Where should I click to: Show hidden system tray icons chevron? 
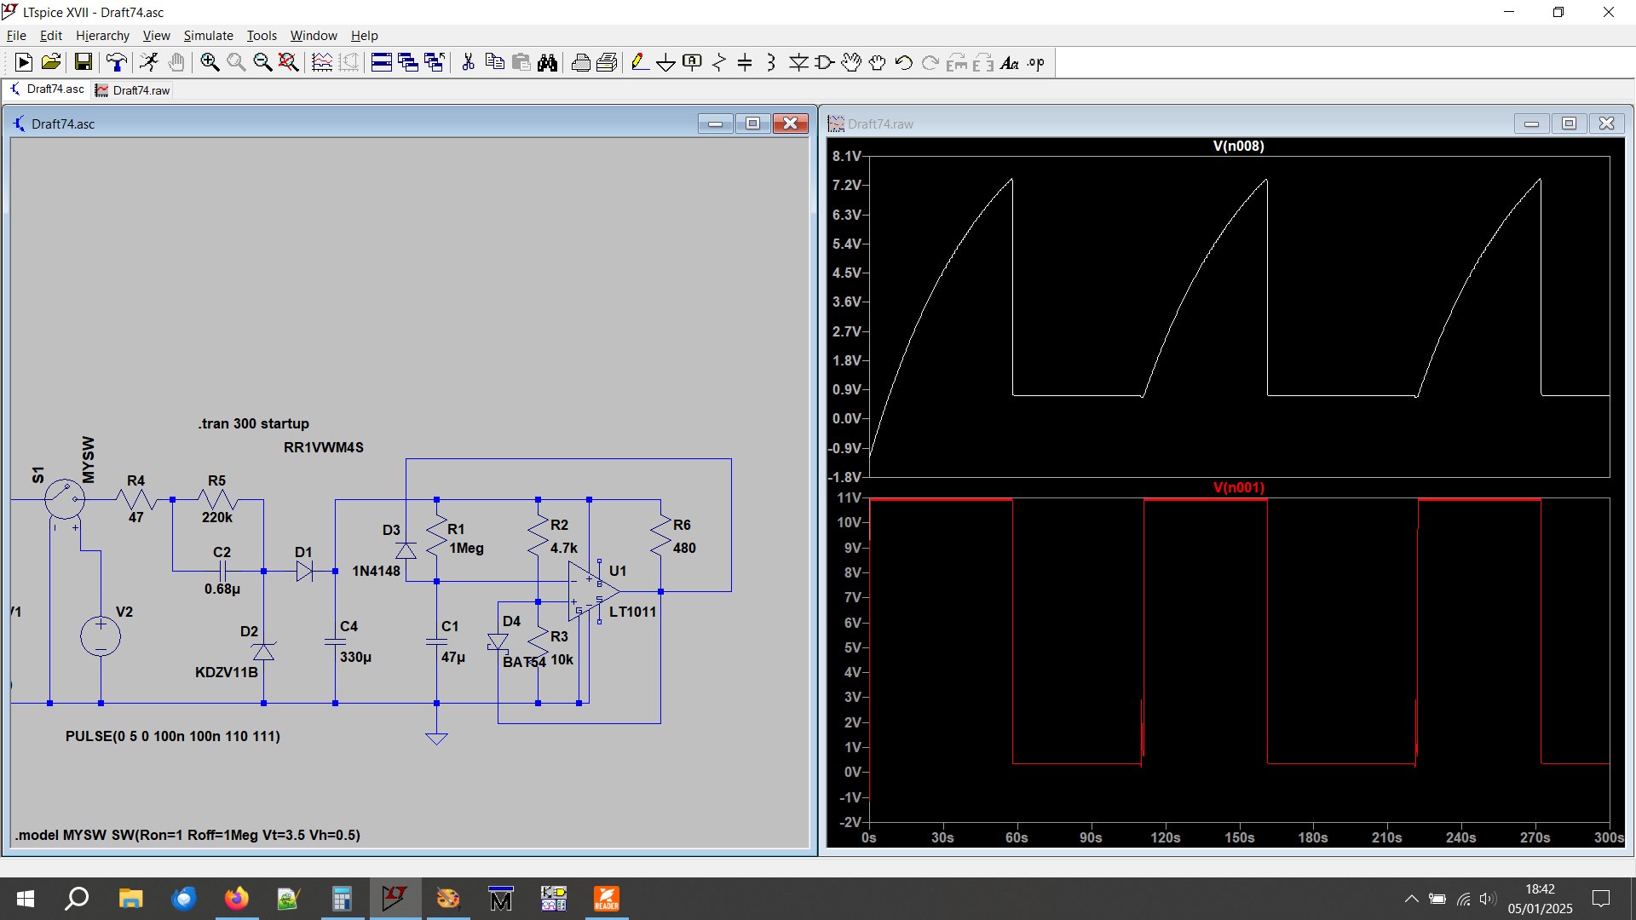[1411, 899]
